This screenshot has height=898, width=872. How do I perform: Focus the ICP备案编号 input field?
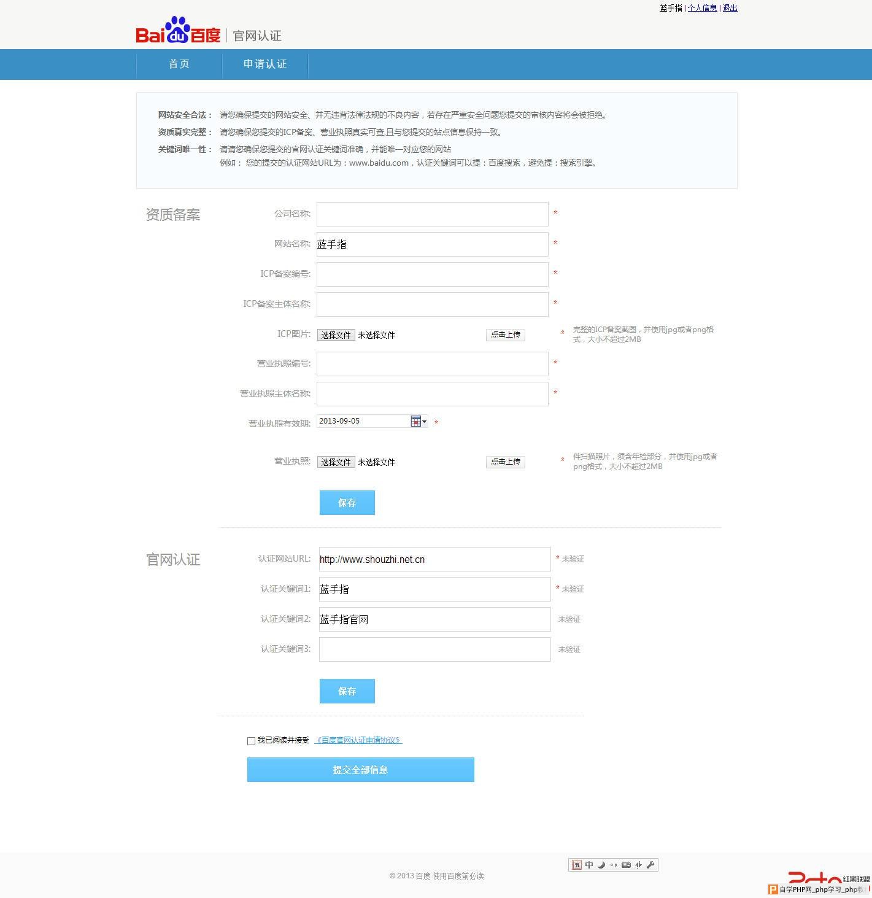[x=433, y=274]
